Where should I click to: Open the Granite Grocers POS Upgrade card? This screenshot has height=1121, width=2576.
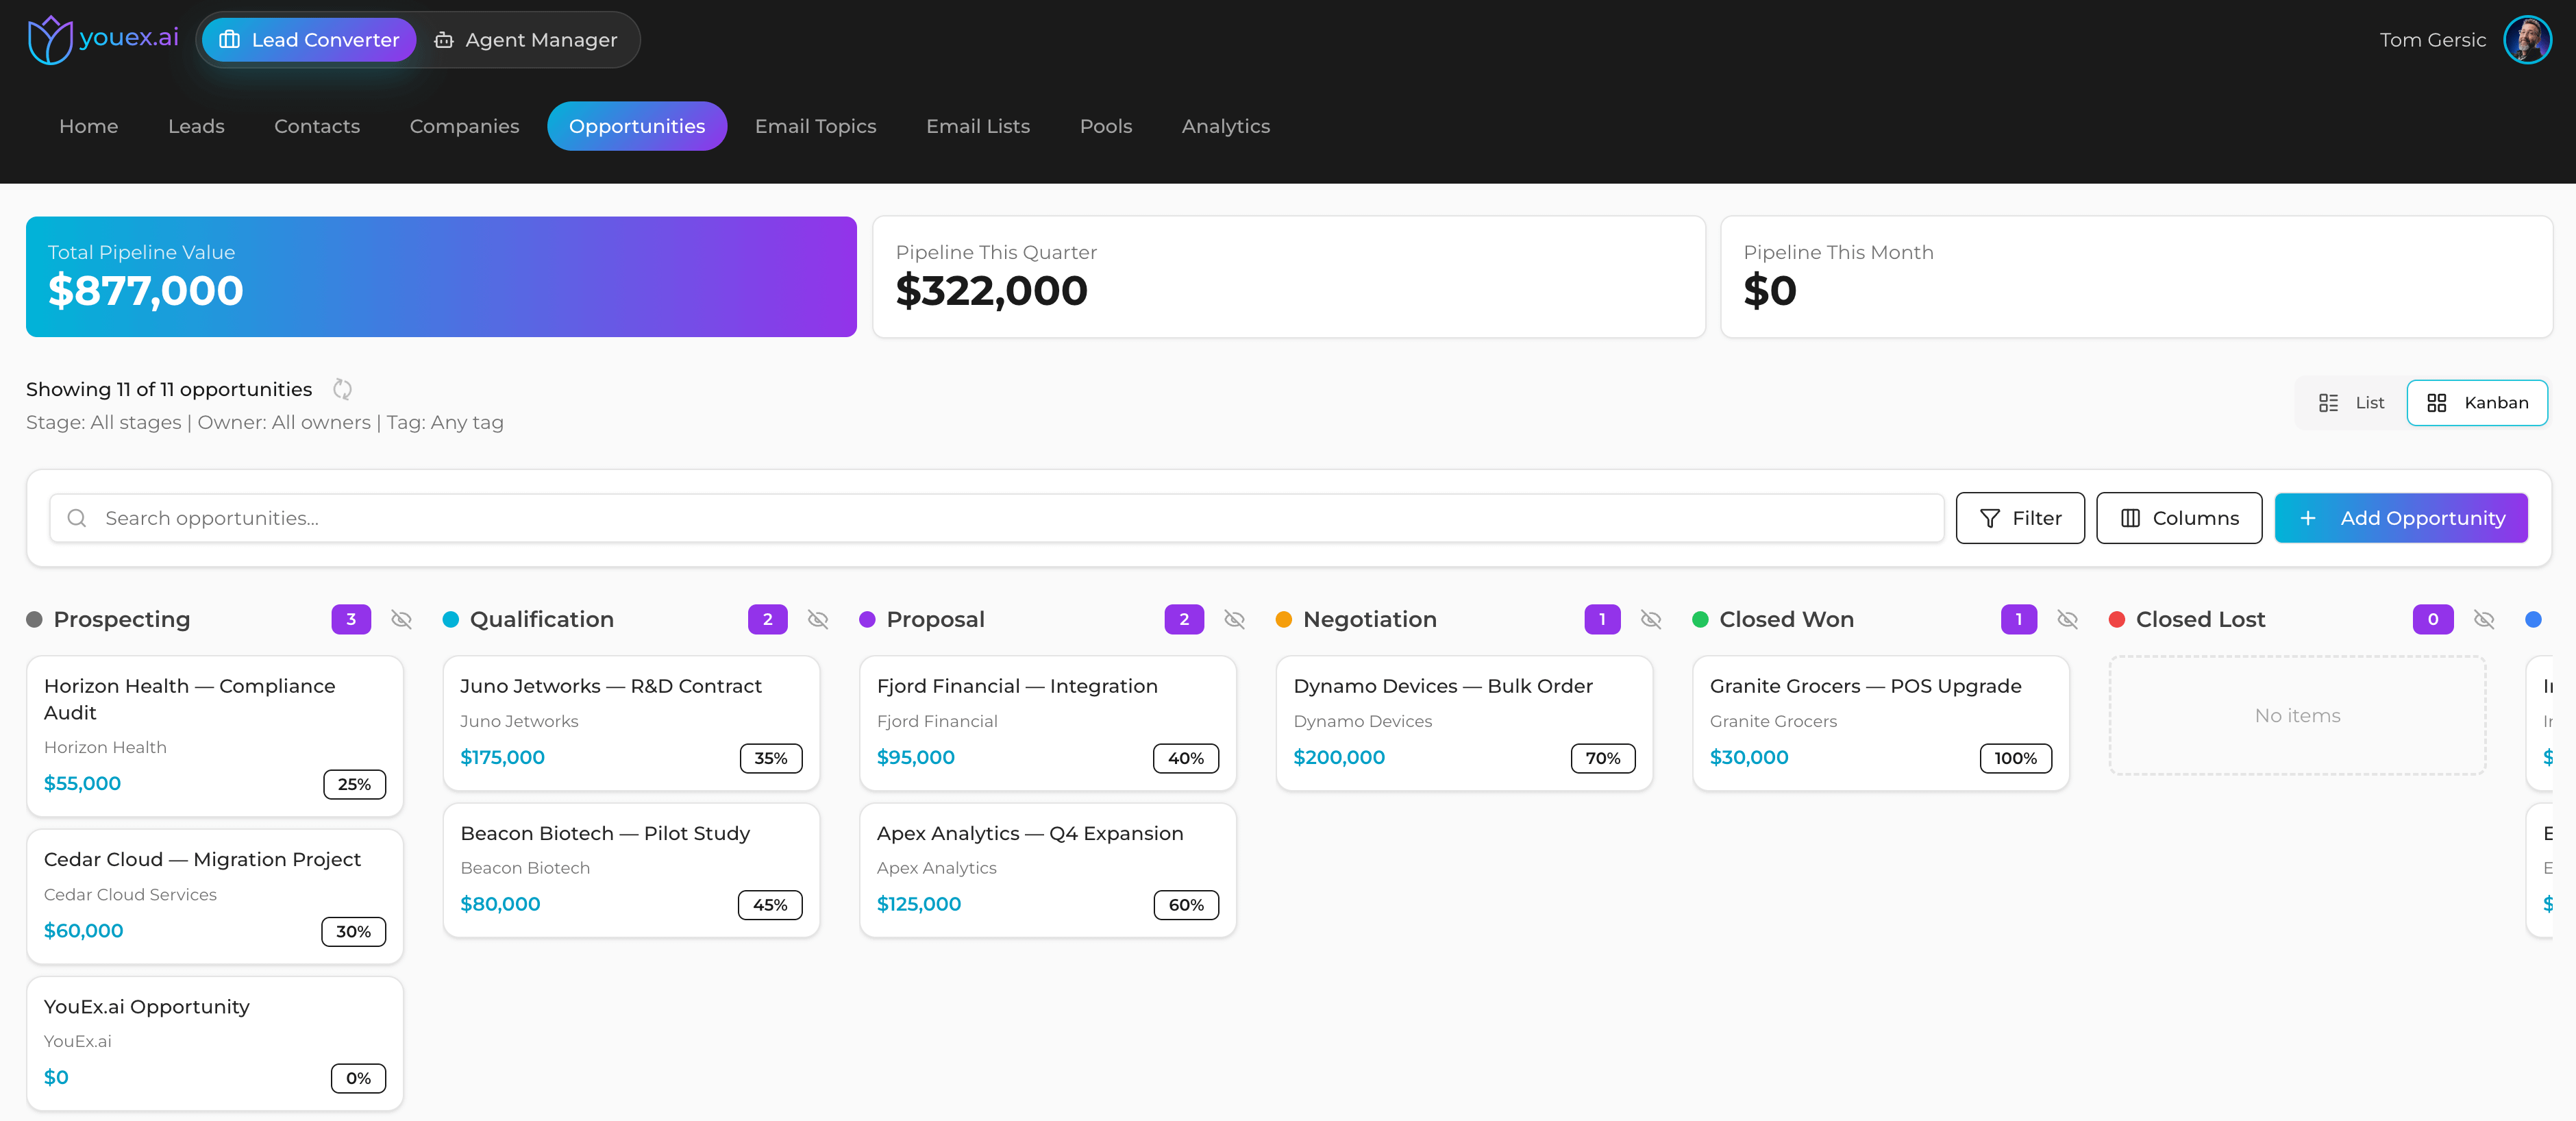1880,723
